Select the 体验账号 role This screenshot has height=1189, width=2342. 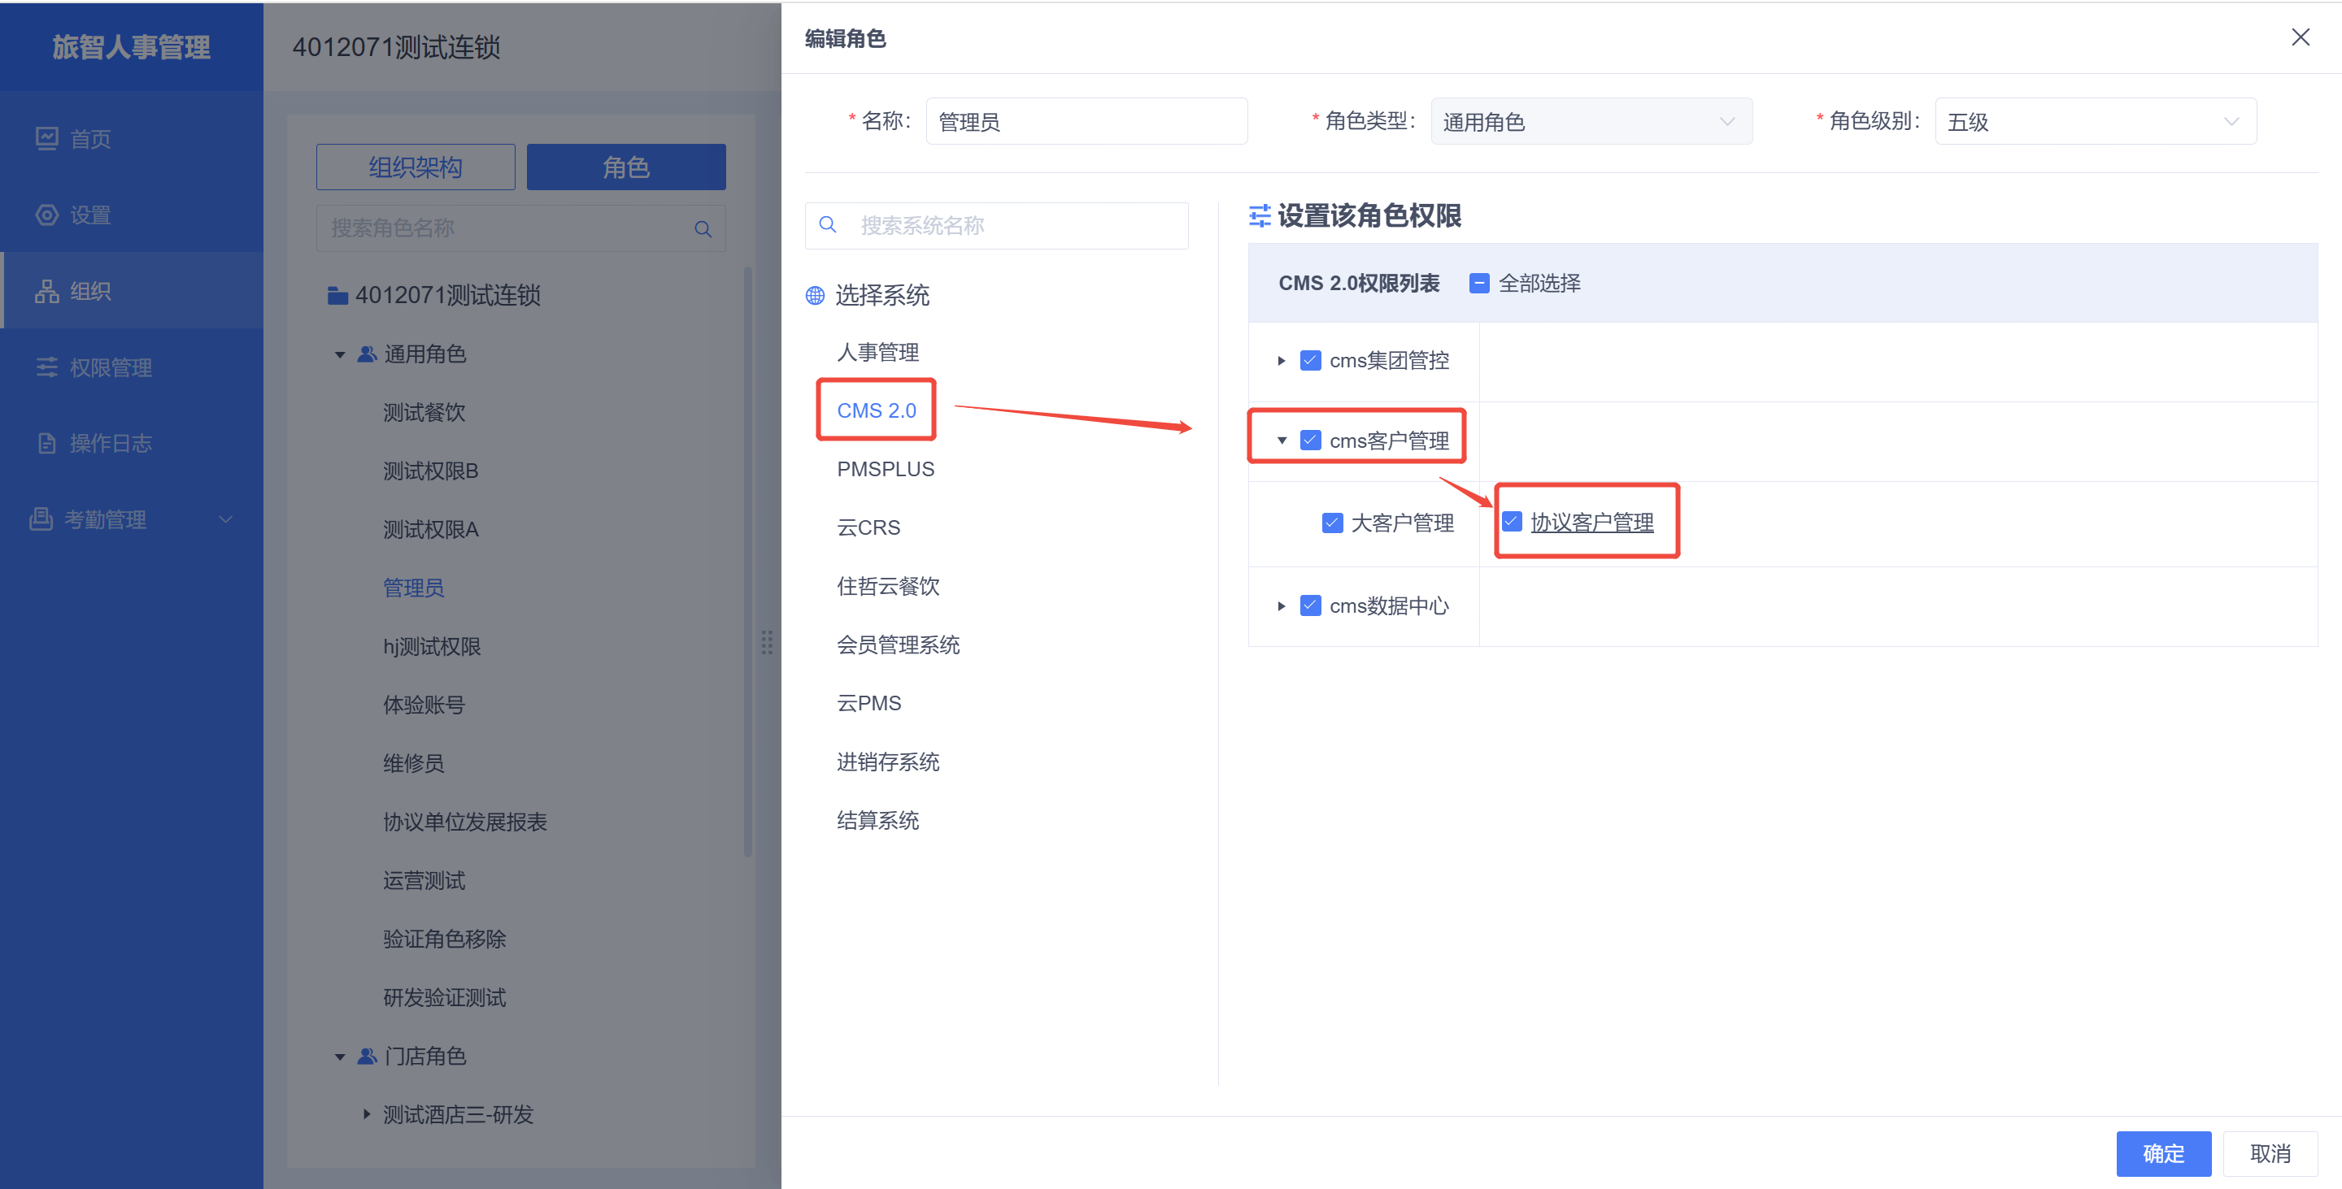point(424,705)
